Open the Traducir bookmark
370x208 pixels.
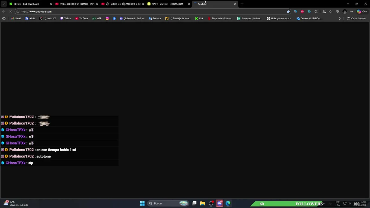tap(155, 18)
